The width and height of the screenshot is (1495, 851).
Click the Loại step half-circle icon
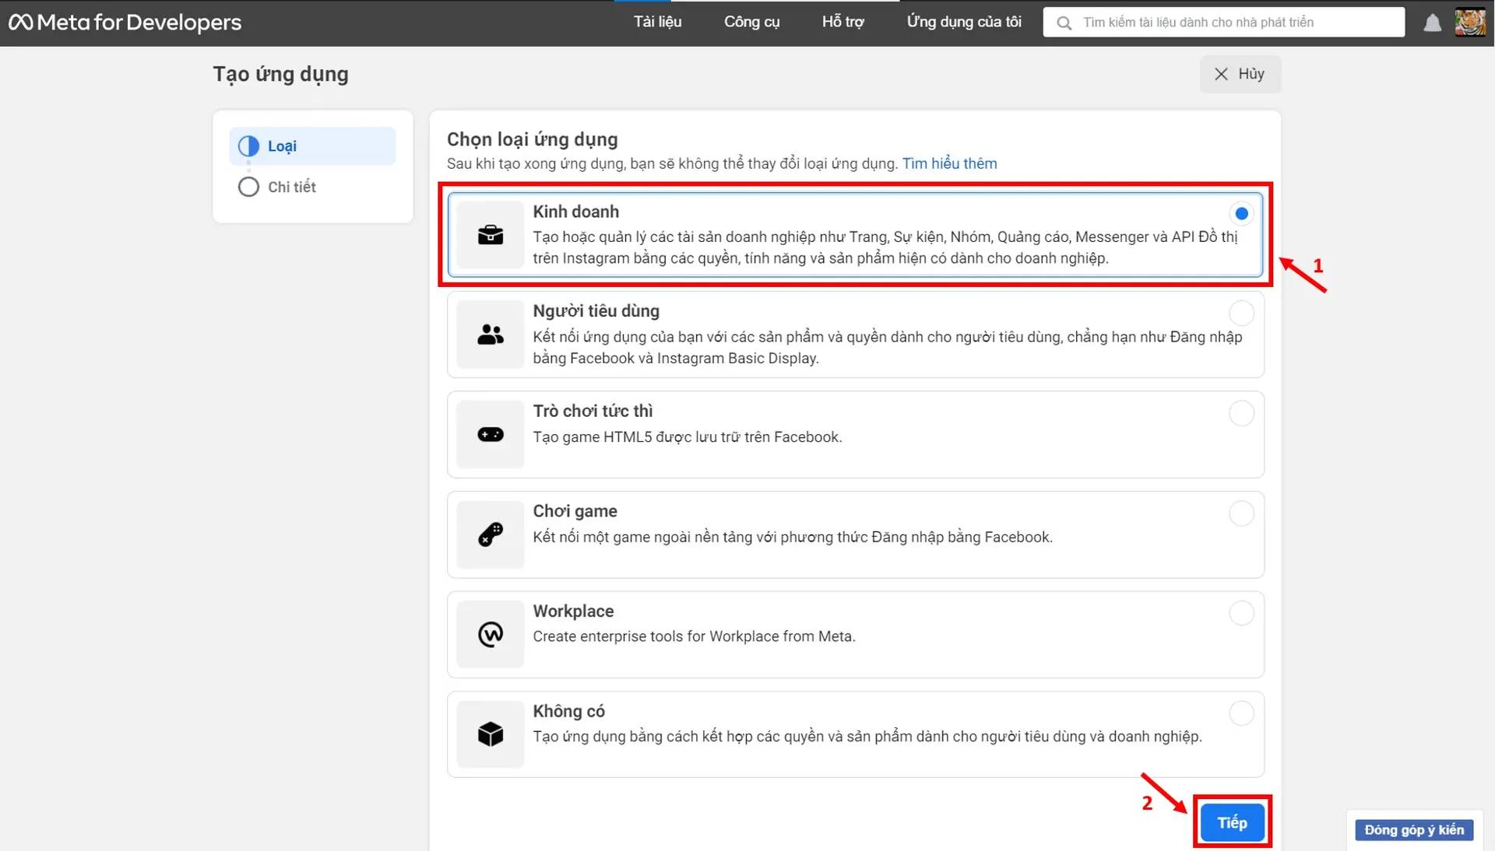248,146
